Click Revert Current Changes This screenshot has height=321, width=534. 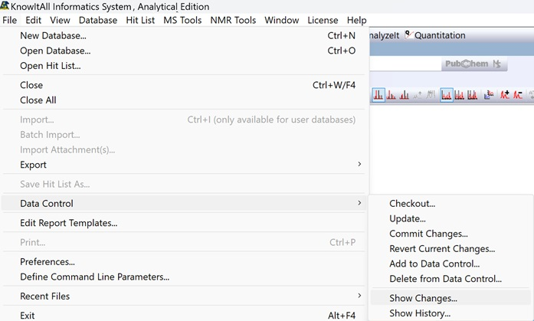442,249
